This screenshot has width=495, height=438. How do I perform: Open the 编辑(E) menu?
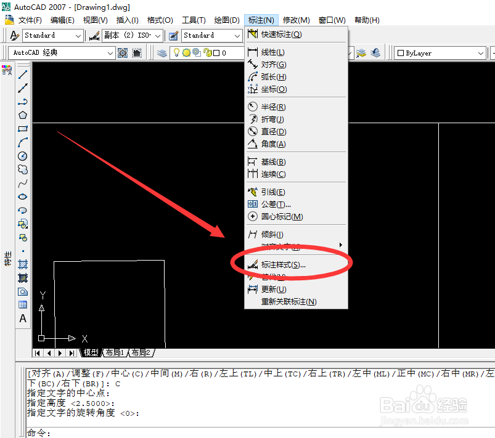(x=62, y=20)
